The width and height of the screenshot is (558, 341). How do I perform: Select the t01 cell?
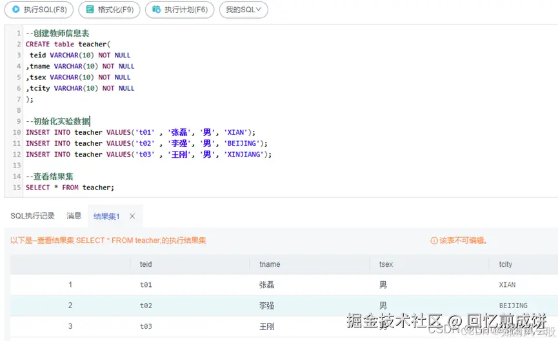coord(146,285)
